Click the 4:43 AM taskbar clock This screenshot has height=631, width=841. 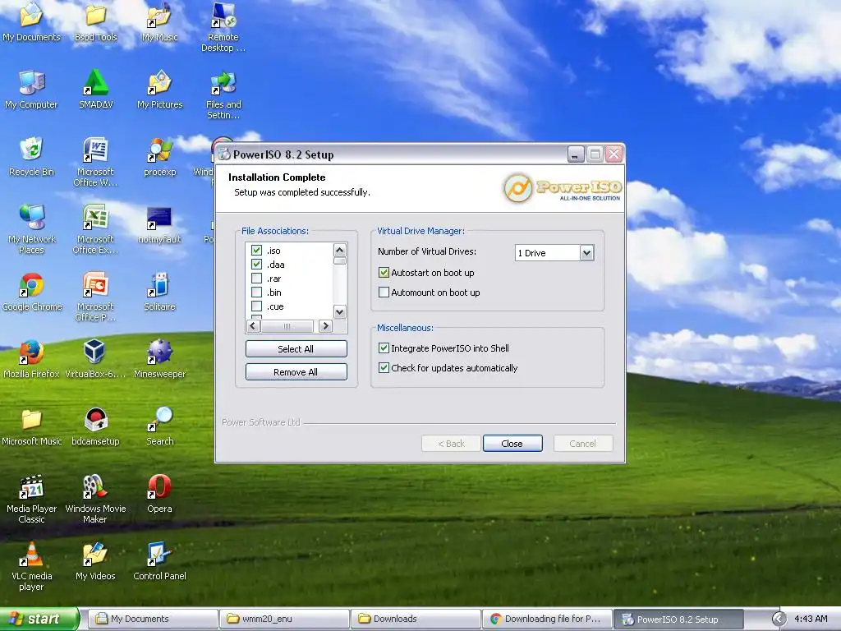click(811, 619)
